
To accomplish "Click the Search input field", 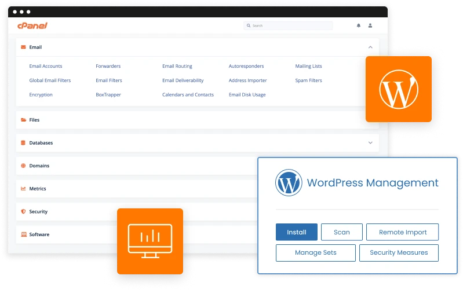I will [288, 25].
